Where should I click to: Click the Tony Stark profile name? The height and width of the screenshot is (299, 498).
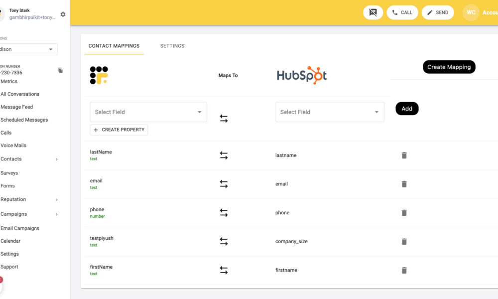click(x=19, y=10)
